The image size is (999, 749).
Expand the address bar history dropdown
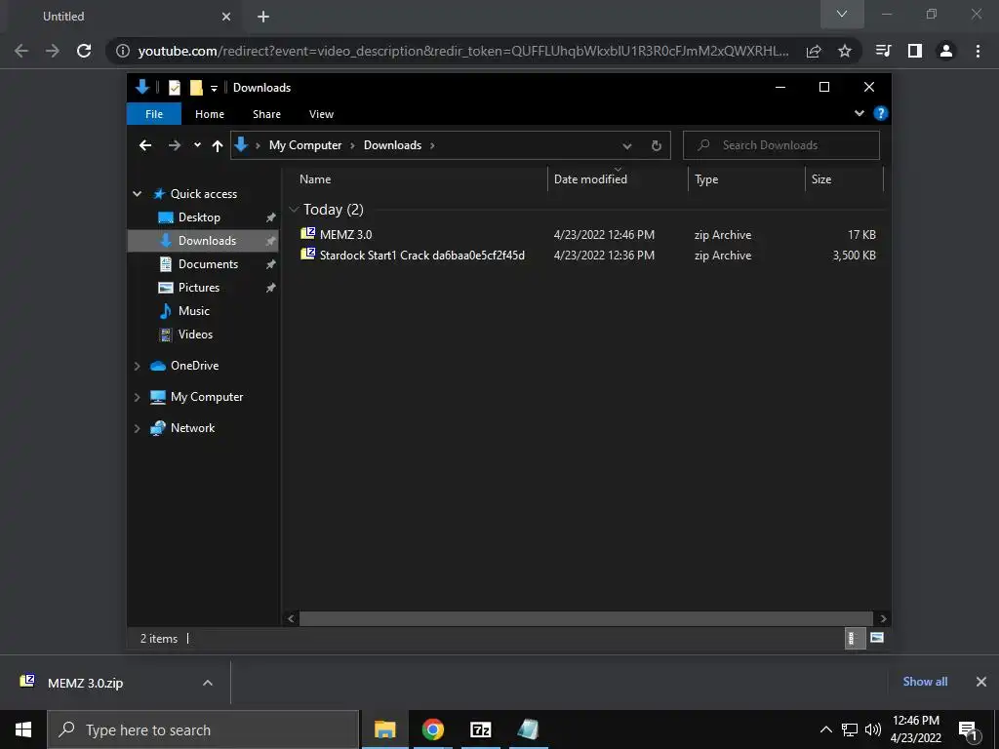pyautogui.click(x=627, y=146)
